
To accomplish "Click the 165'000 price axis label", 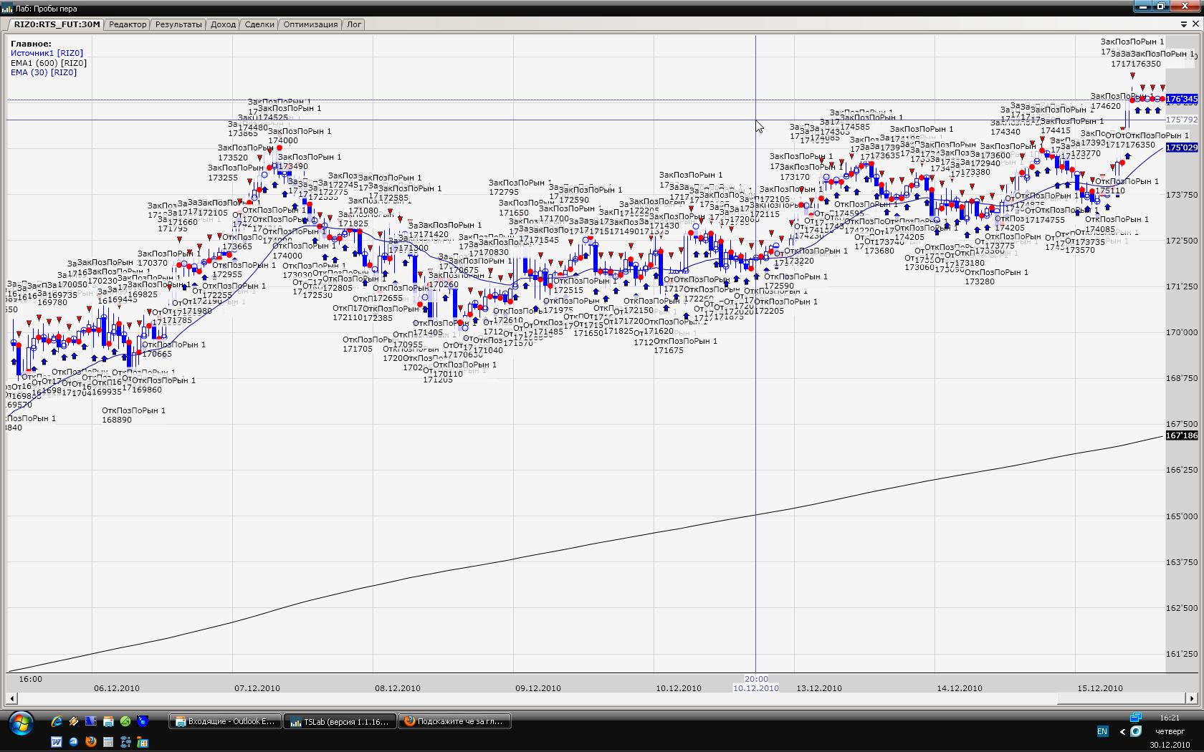I will click(1182, 516).
